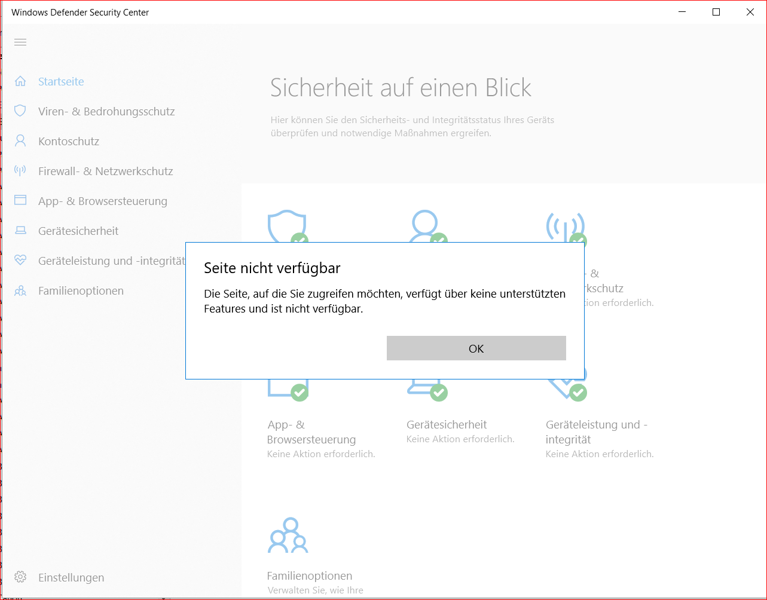Click text 'Keine Aktion erforderlich.' under Gerätesicherheit

click(x=460, y=439)
